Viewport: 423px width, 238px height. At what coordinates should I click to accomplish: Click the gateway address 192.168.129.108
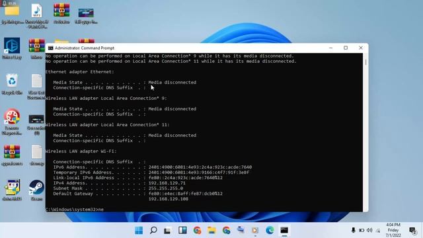[x=168, y=199]
